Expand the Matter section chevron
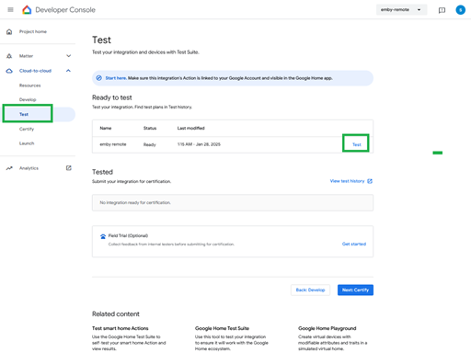The image size is (471, 353). point(68,56)
